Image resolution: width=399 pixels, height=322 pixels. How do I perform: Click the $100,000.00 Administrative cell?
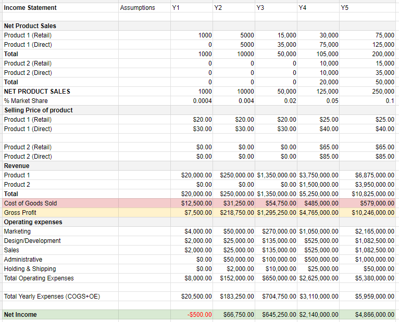[x=276, y=260]
